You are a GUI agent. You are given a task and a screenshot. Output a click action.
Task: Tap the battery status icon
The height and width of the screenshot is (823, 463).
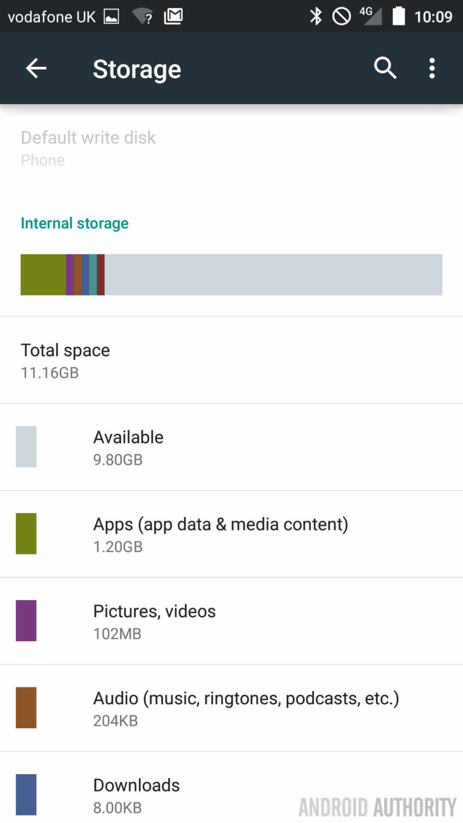[x=398, y=17]
